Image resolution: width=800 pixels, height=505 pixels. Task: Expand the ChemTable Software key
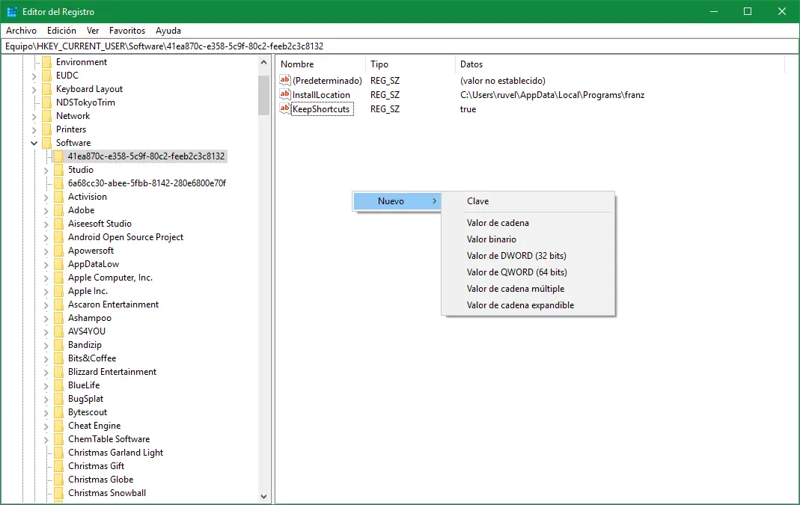click(46, 439)
